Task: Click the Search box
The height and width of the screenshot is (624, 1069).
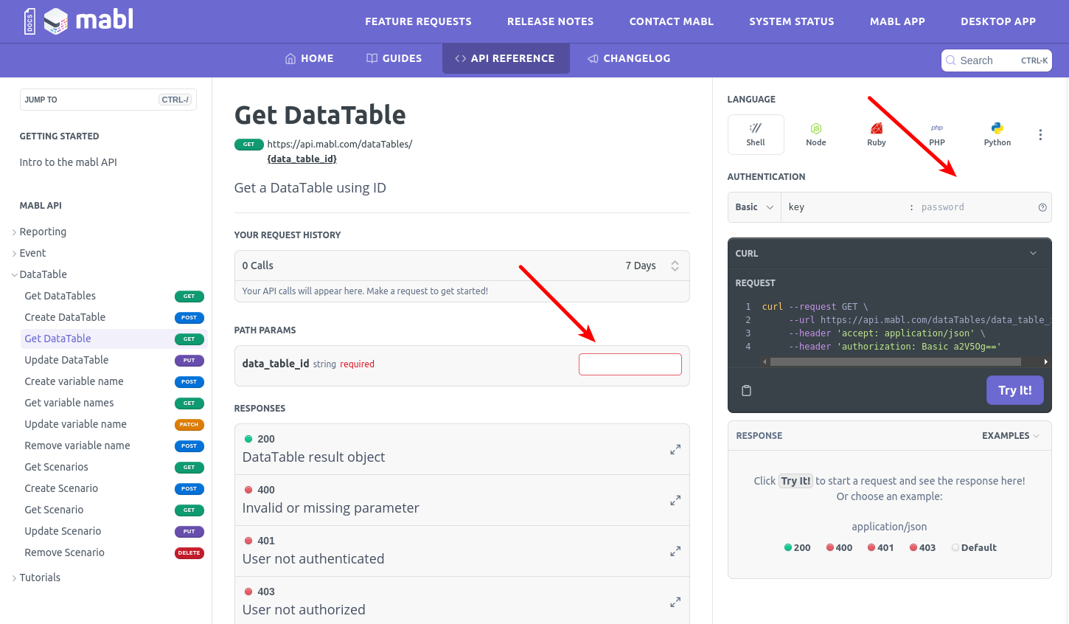Action: click(997, 60)
